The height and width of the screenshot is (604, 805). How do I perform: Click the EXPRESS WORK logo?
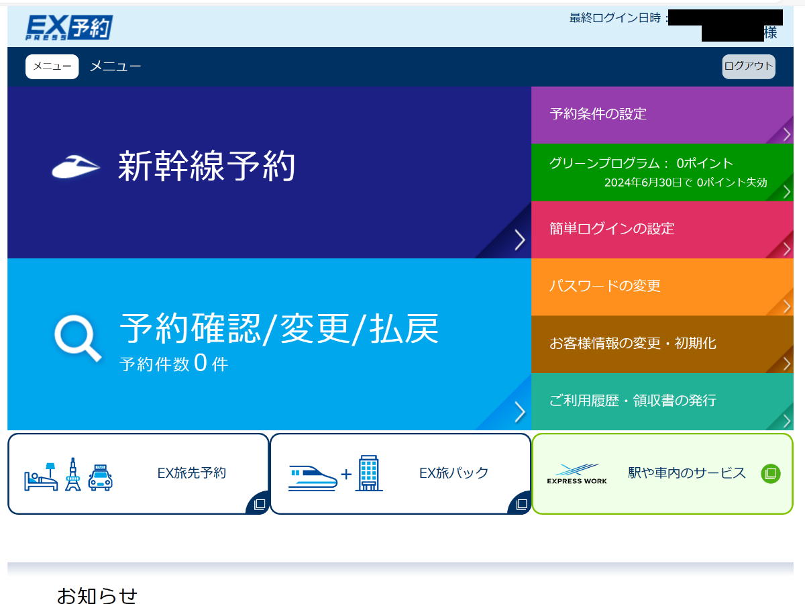[577, 473]
